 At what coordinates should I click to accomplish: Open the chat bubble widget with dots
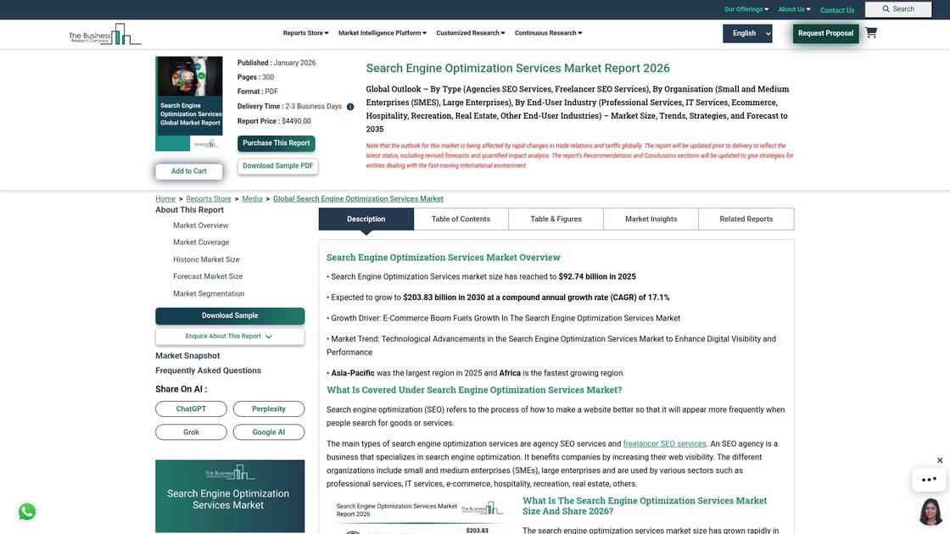(x=929, y=480)
